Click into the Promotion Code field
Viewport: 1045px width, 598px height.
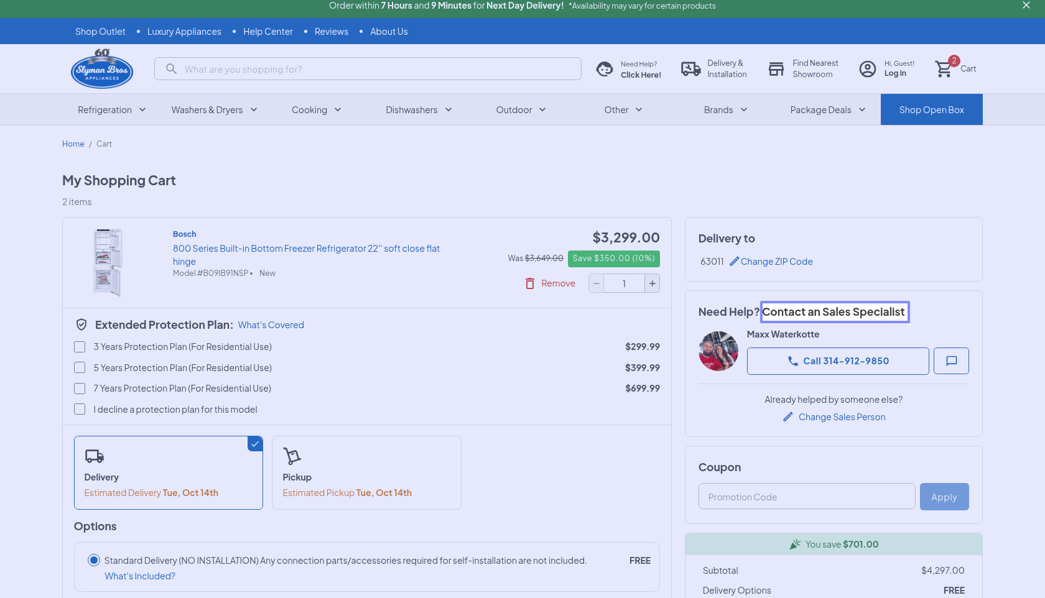coord(806,497)
